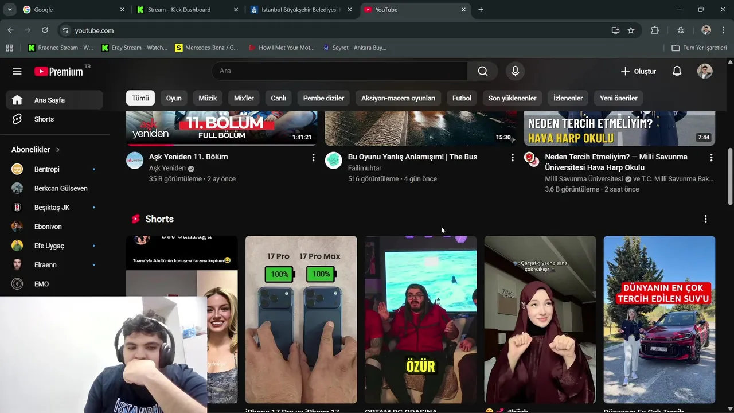The width and height of the screenshot is (734, 413).
Task: Click the Oluştur create button
Action: pos(638,71)
